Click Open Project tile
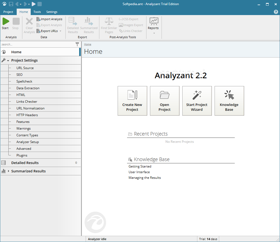The height and width of the screenshot is (242, 280). 165,101
